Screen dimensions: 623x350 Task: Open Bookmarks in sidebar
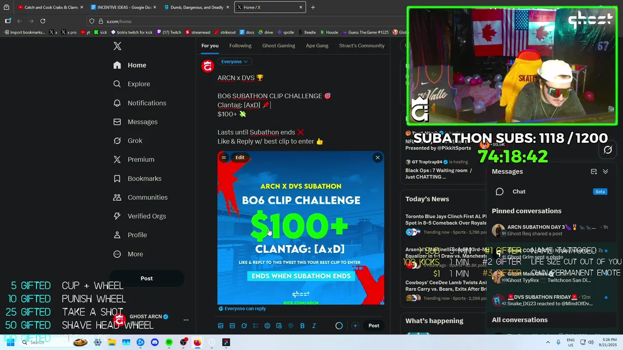pyautogui.click(x=137, y=178)
